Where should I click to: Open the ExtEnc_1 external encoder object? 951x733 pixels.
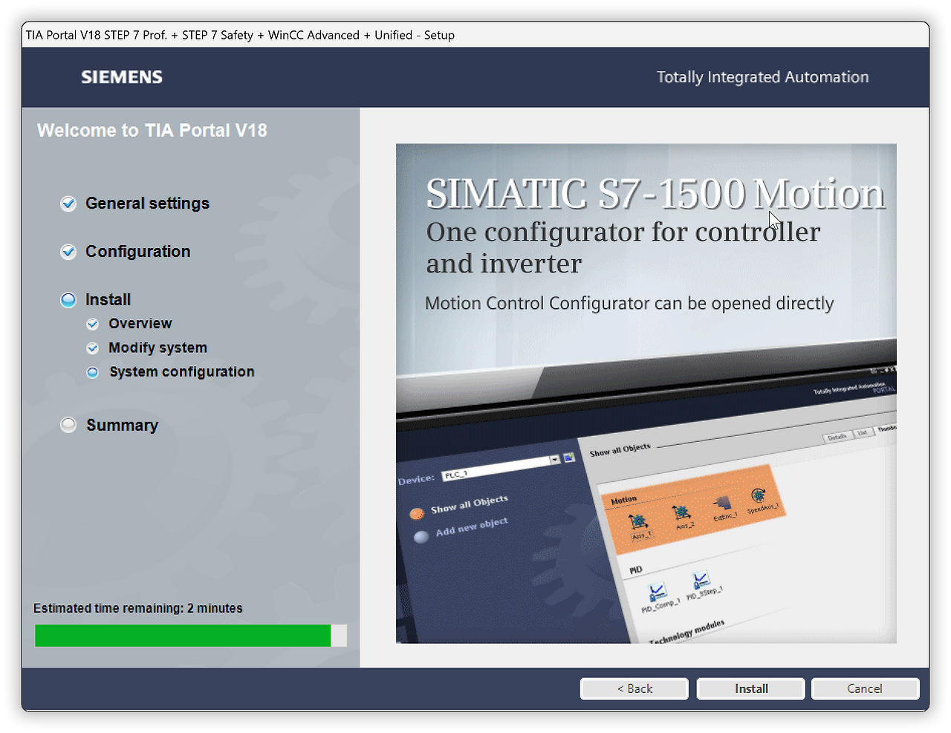point(723,504)
